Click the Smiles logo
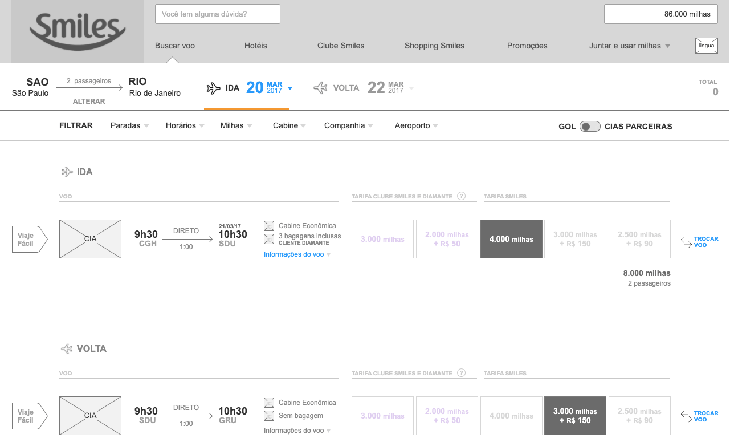This screenshot has width=730, height=442. (x=78, y=31)
